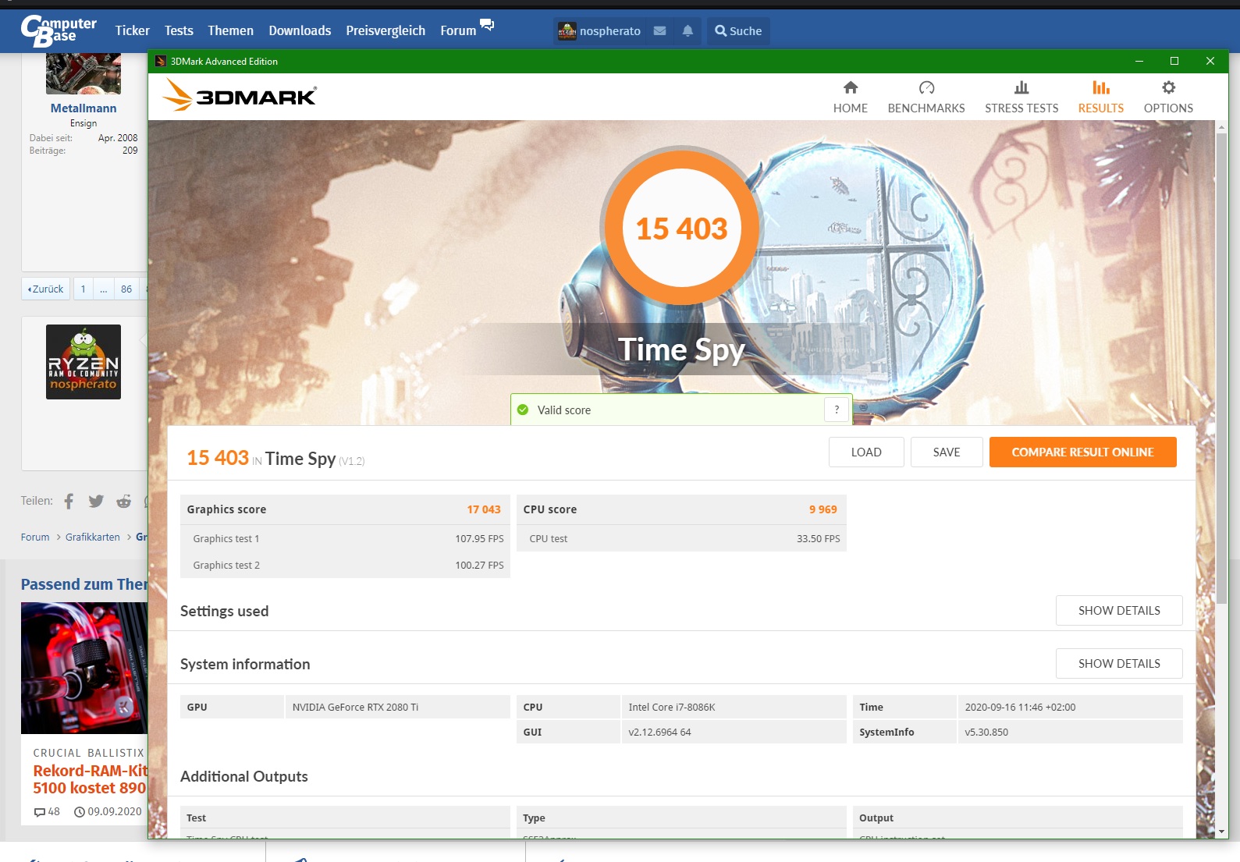This screenshot has height=862, width=1240.
Task: Open the notifications bell icon
Action: click(688, 31)
